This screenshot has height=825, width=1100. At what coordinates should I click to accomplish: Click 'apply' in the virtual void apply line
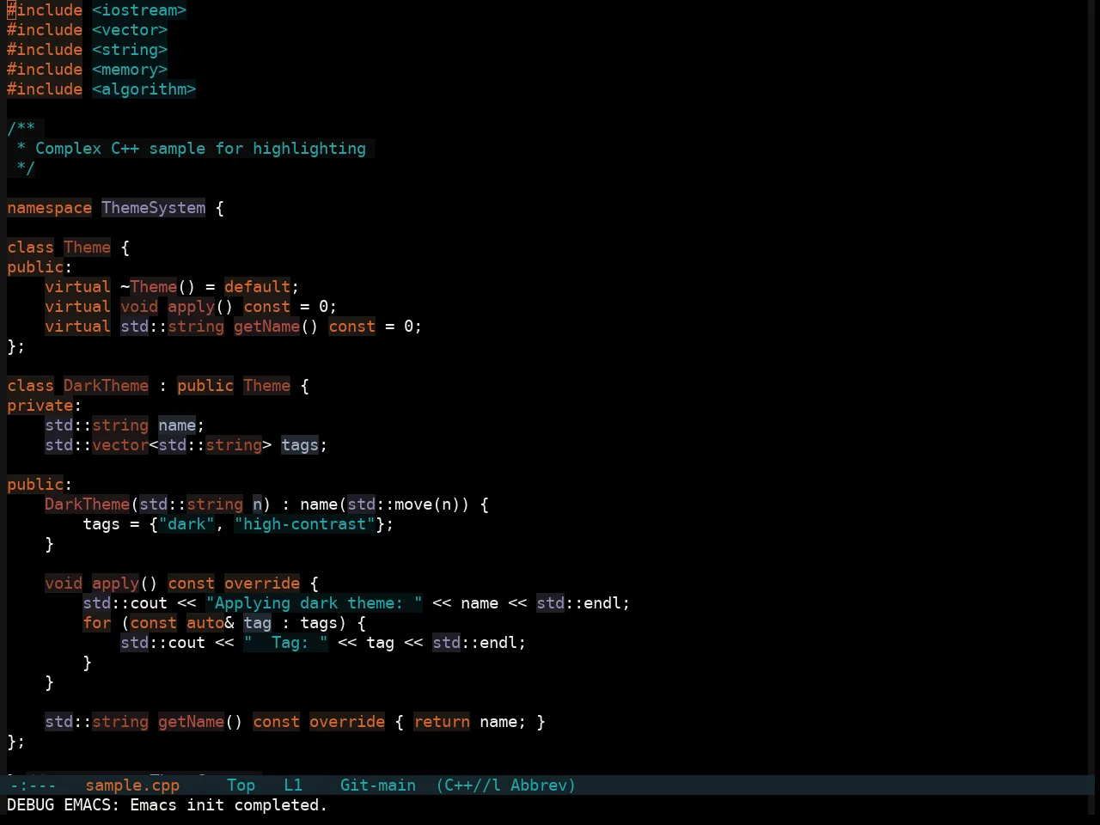(x=191, y=307)
